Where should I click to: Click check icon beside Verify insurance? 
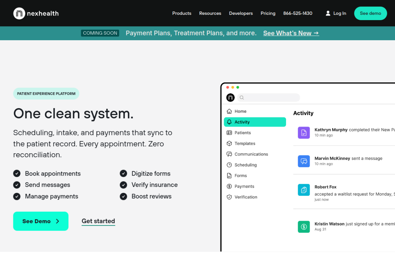click(123, 185)
